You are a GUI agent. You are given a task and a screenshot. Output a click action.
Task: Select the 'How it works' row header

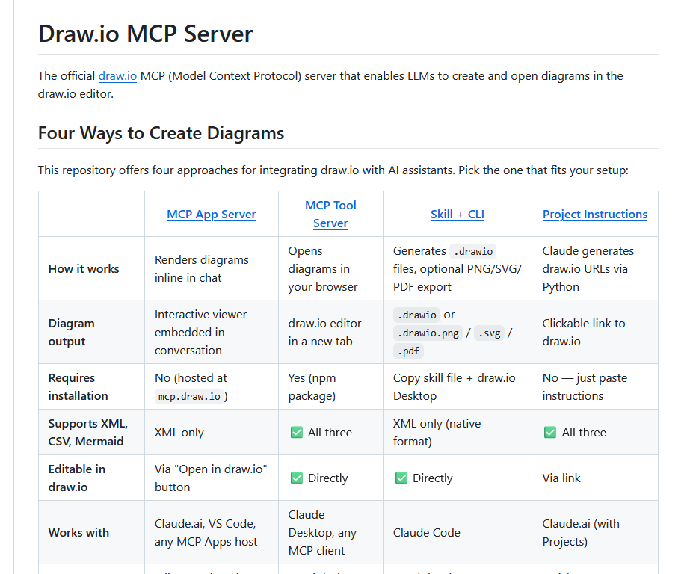click(84, 269)
